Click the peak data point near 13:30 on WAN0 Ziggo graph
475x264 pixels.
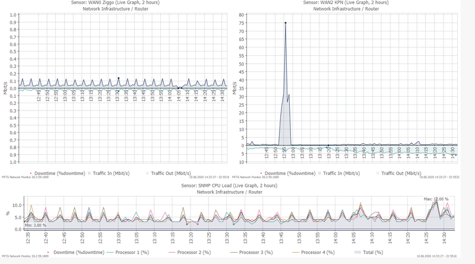tap(118, 78)
